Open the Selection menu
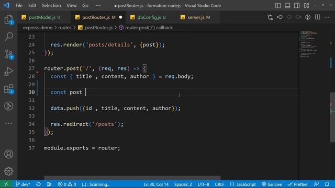The image size is (335, 188). pos(51,6)
